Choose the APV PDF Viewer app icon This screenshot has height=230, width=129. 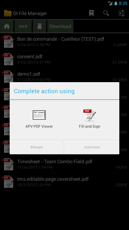[39, 115]
